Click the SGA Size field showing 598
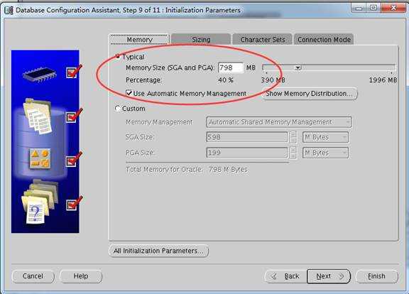 point(247,137)
